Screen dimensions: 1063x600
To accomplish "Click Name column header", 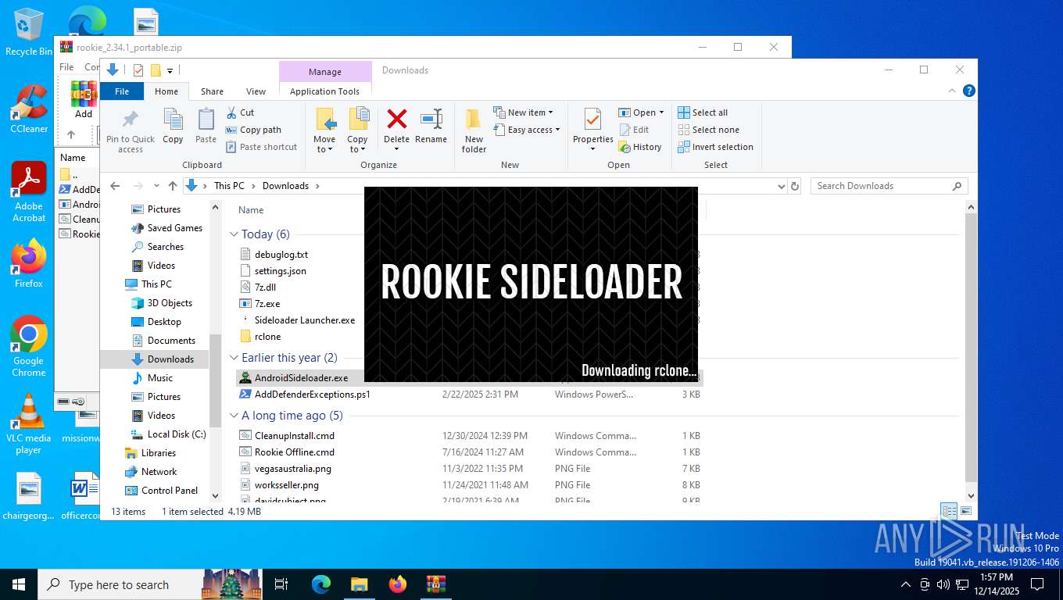I will tap(251, 210).
